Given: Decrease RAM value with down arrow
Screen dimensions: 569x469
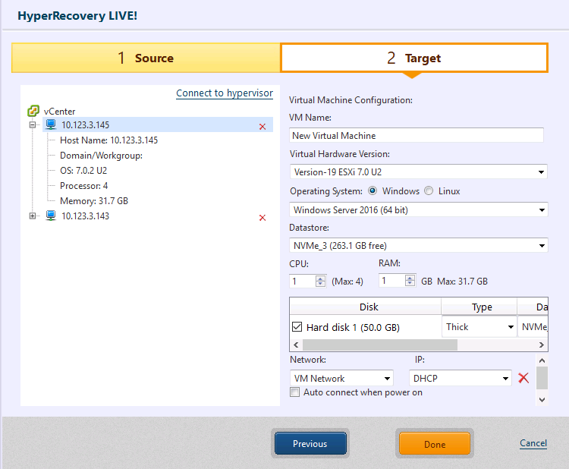Looking at the screenshot, I should pos(410,285).
